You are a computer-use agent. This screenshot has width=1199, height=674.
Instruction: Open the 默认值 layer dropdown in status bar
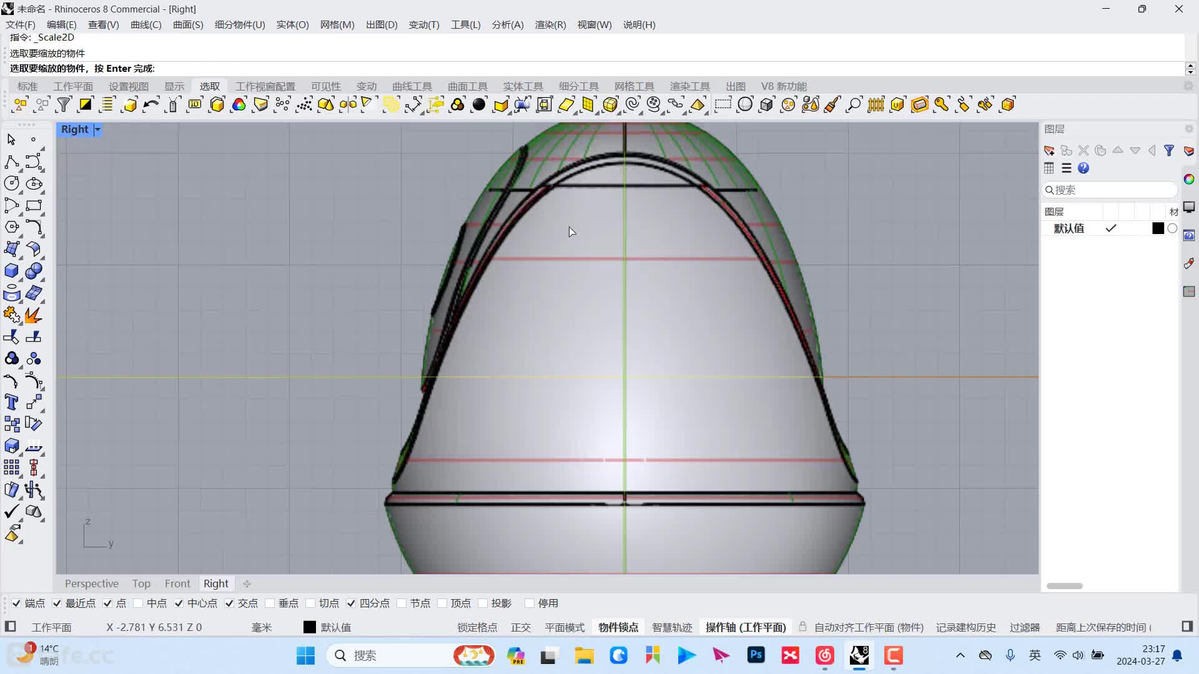pos(336,627)
